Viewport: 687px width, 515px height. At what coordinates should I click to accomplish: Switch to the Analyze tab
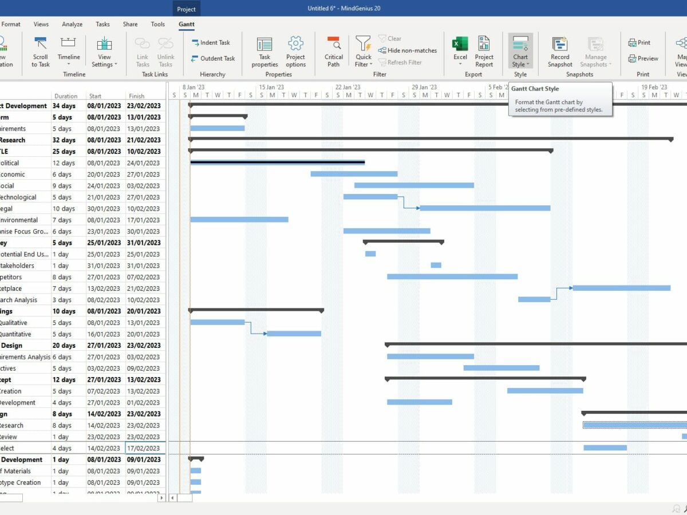72,25
